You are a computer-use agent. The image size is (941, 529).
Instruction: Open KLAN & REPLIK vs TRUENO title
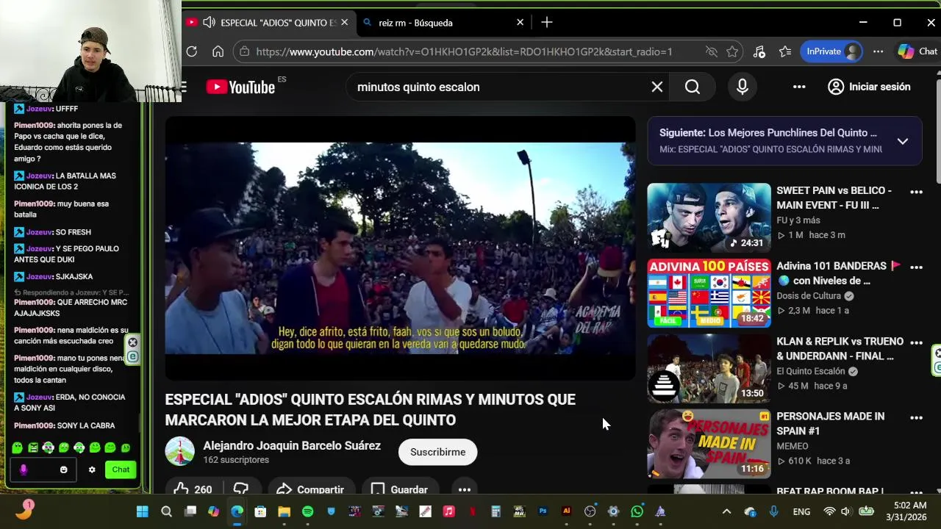(840, 349)
